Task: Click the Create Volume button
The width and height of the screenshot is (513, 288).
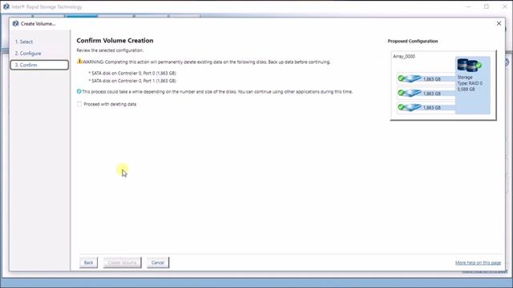Action: tap(123, 262)
